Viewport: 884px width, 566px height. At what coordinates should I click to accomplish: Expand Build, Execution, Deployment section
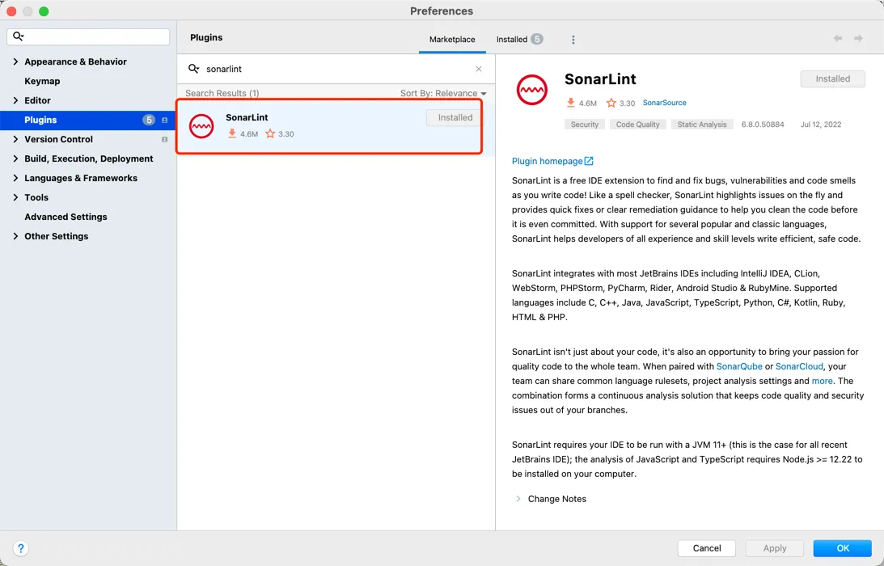15,158
